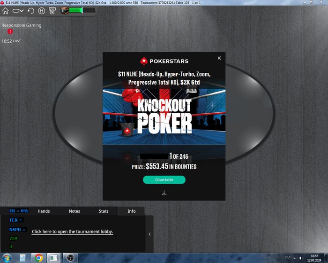Click the RU language indicator in tray
The width and height of the screenshot is (328, 263).
click(287, 257)
